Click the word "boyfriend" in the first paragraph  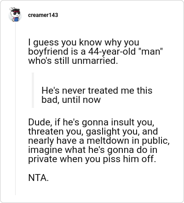point(48,51)
